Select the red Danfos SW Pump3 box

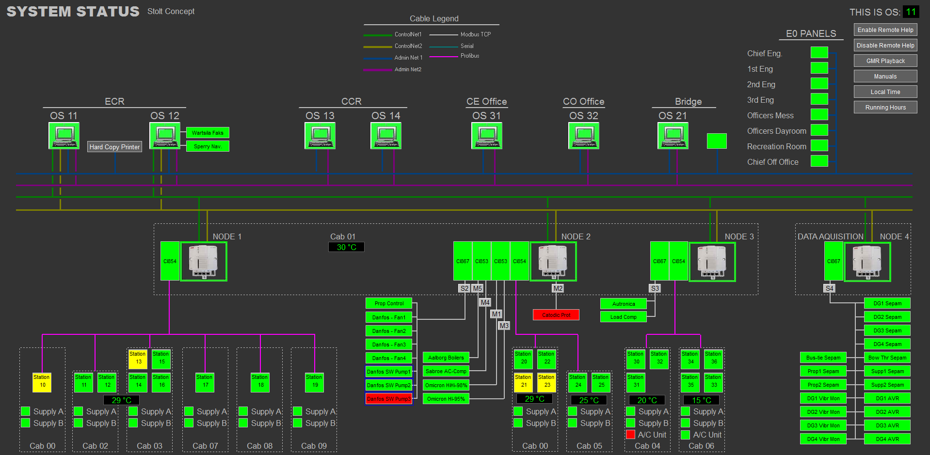pos(388,399)
